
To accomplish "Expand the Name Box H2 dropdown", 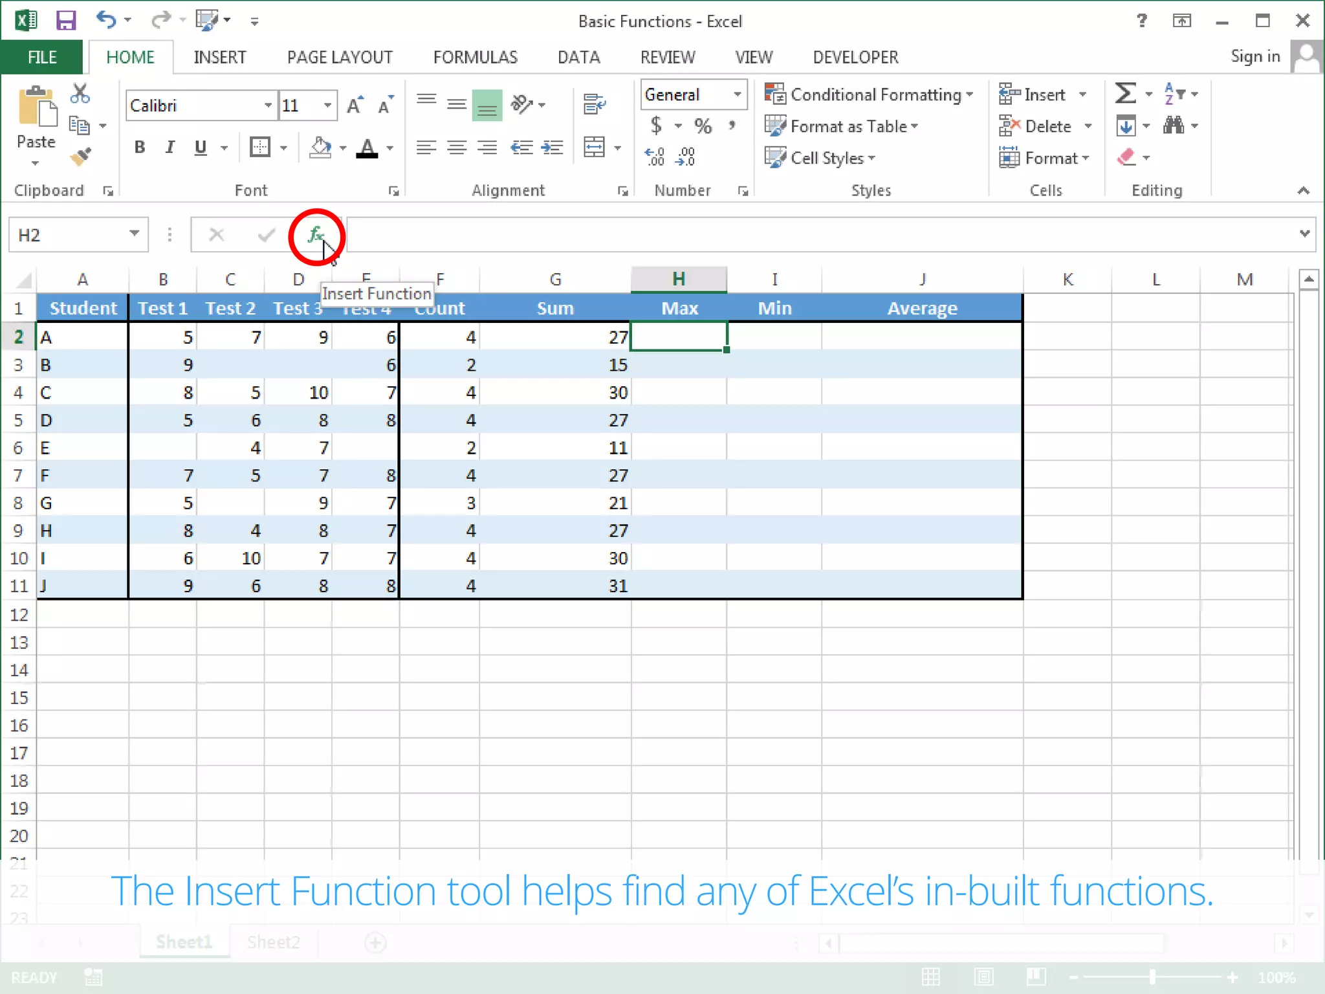I will coord(134,234).
